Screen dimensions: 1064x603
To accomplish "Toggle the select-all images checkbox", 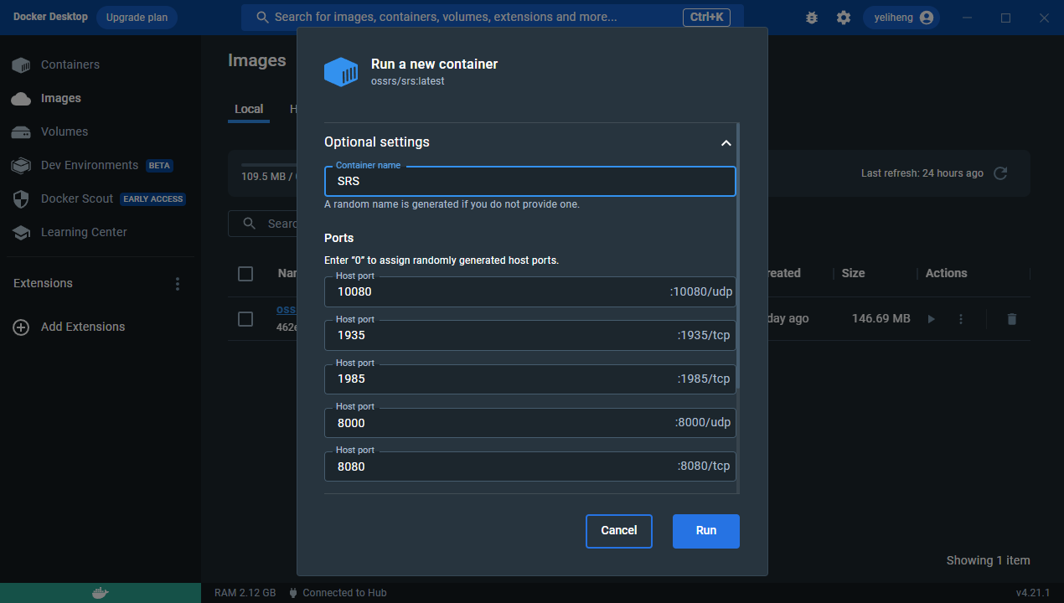I will click(x=245, y=274).
